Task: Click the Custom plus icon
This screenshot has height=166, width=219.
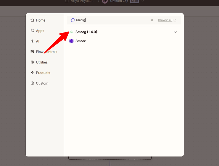Action: click(32, 83)
